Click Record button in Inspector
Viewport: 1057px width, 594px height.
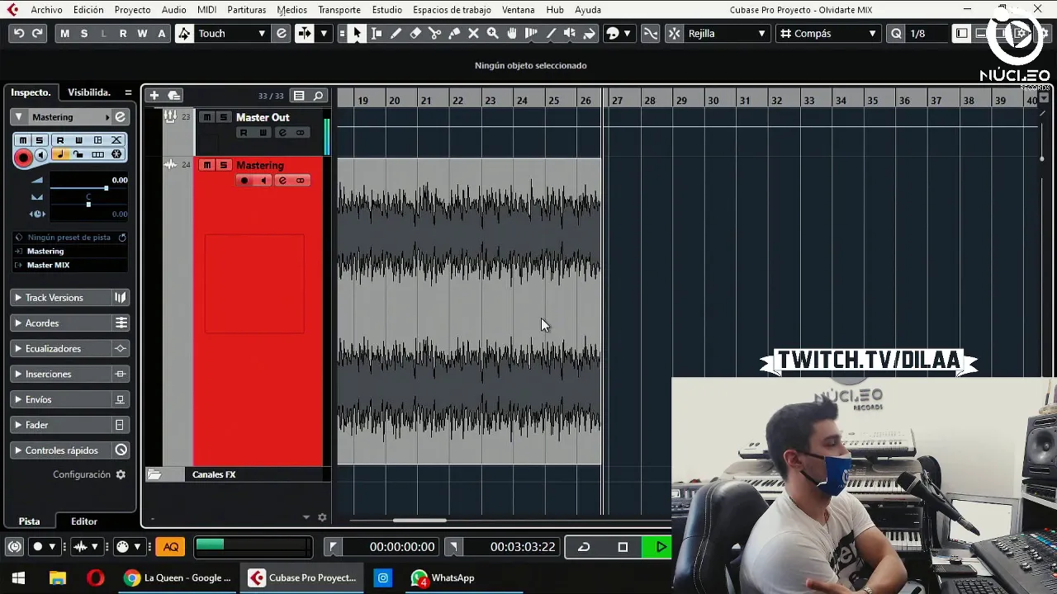pyautogui.click(x=23, y=158)
